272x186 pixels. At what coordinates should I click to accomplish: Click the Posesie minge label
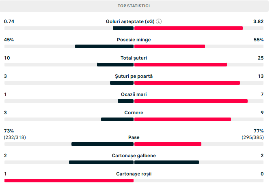pyautogui.click(x=134, y=40)
